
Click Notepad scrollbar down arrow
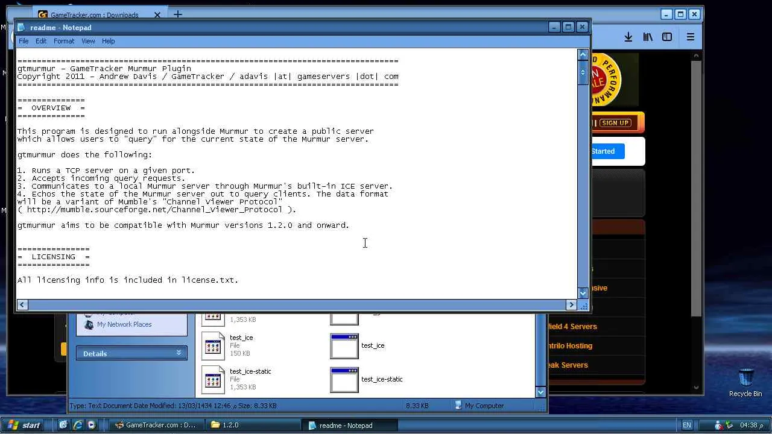click(583, 293)
